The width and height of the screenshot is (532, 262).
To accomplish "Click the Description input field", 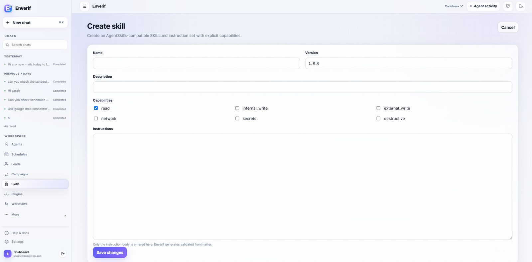I will (x=303, y=87).
